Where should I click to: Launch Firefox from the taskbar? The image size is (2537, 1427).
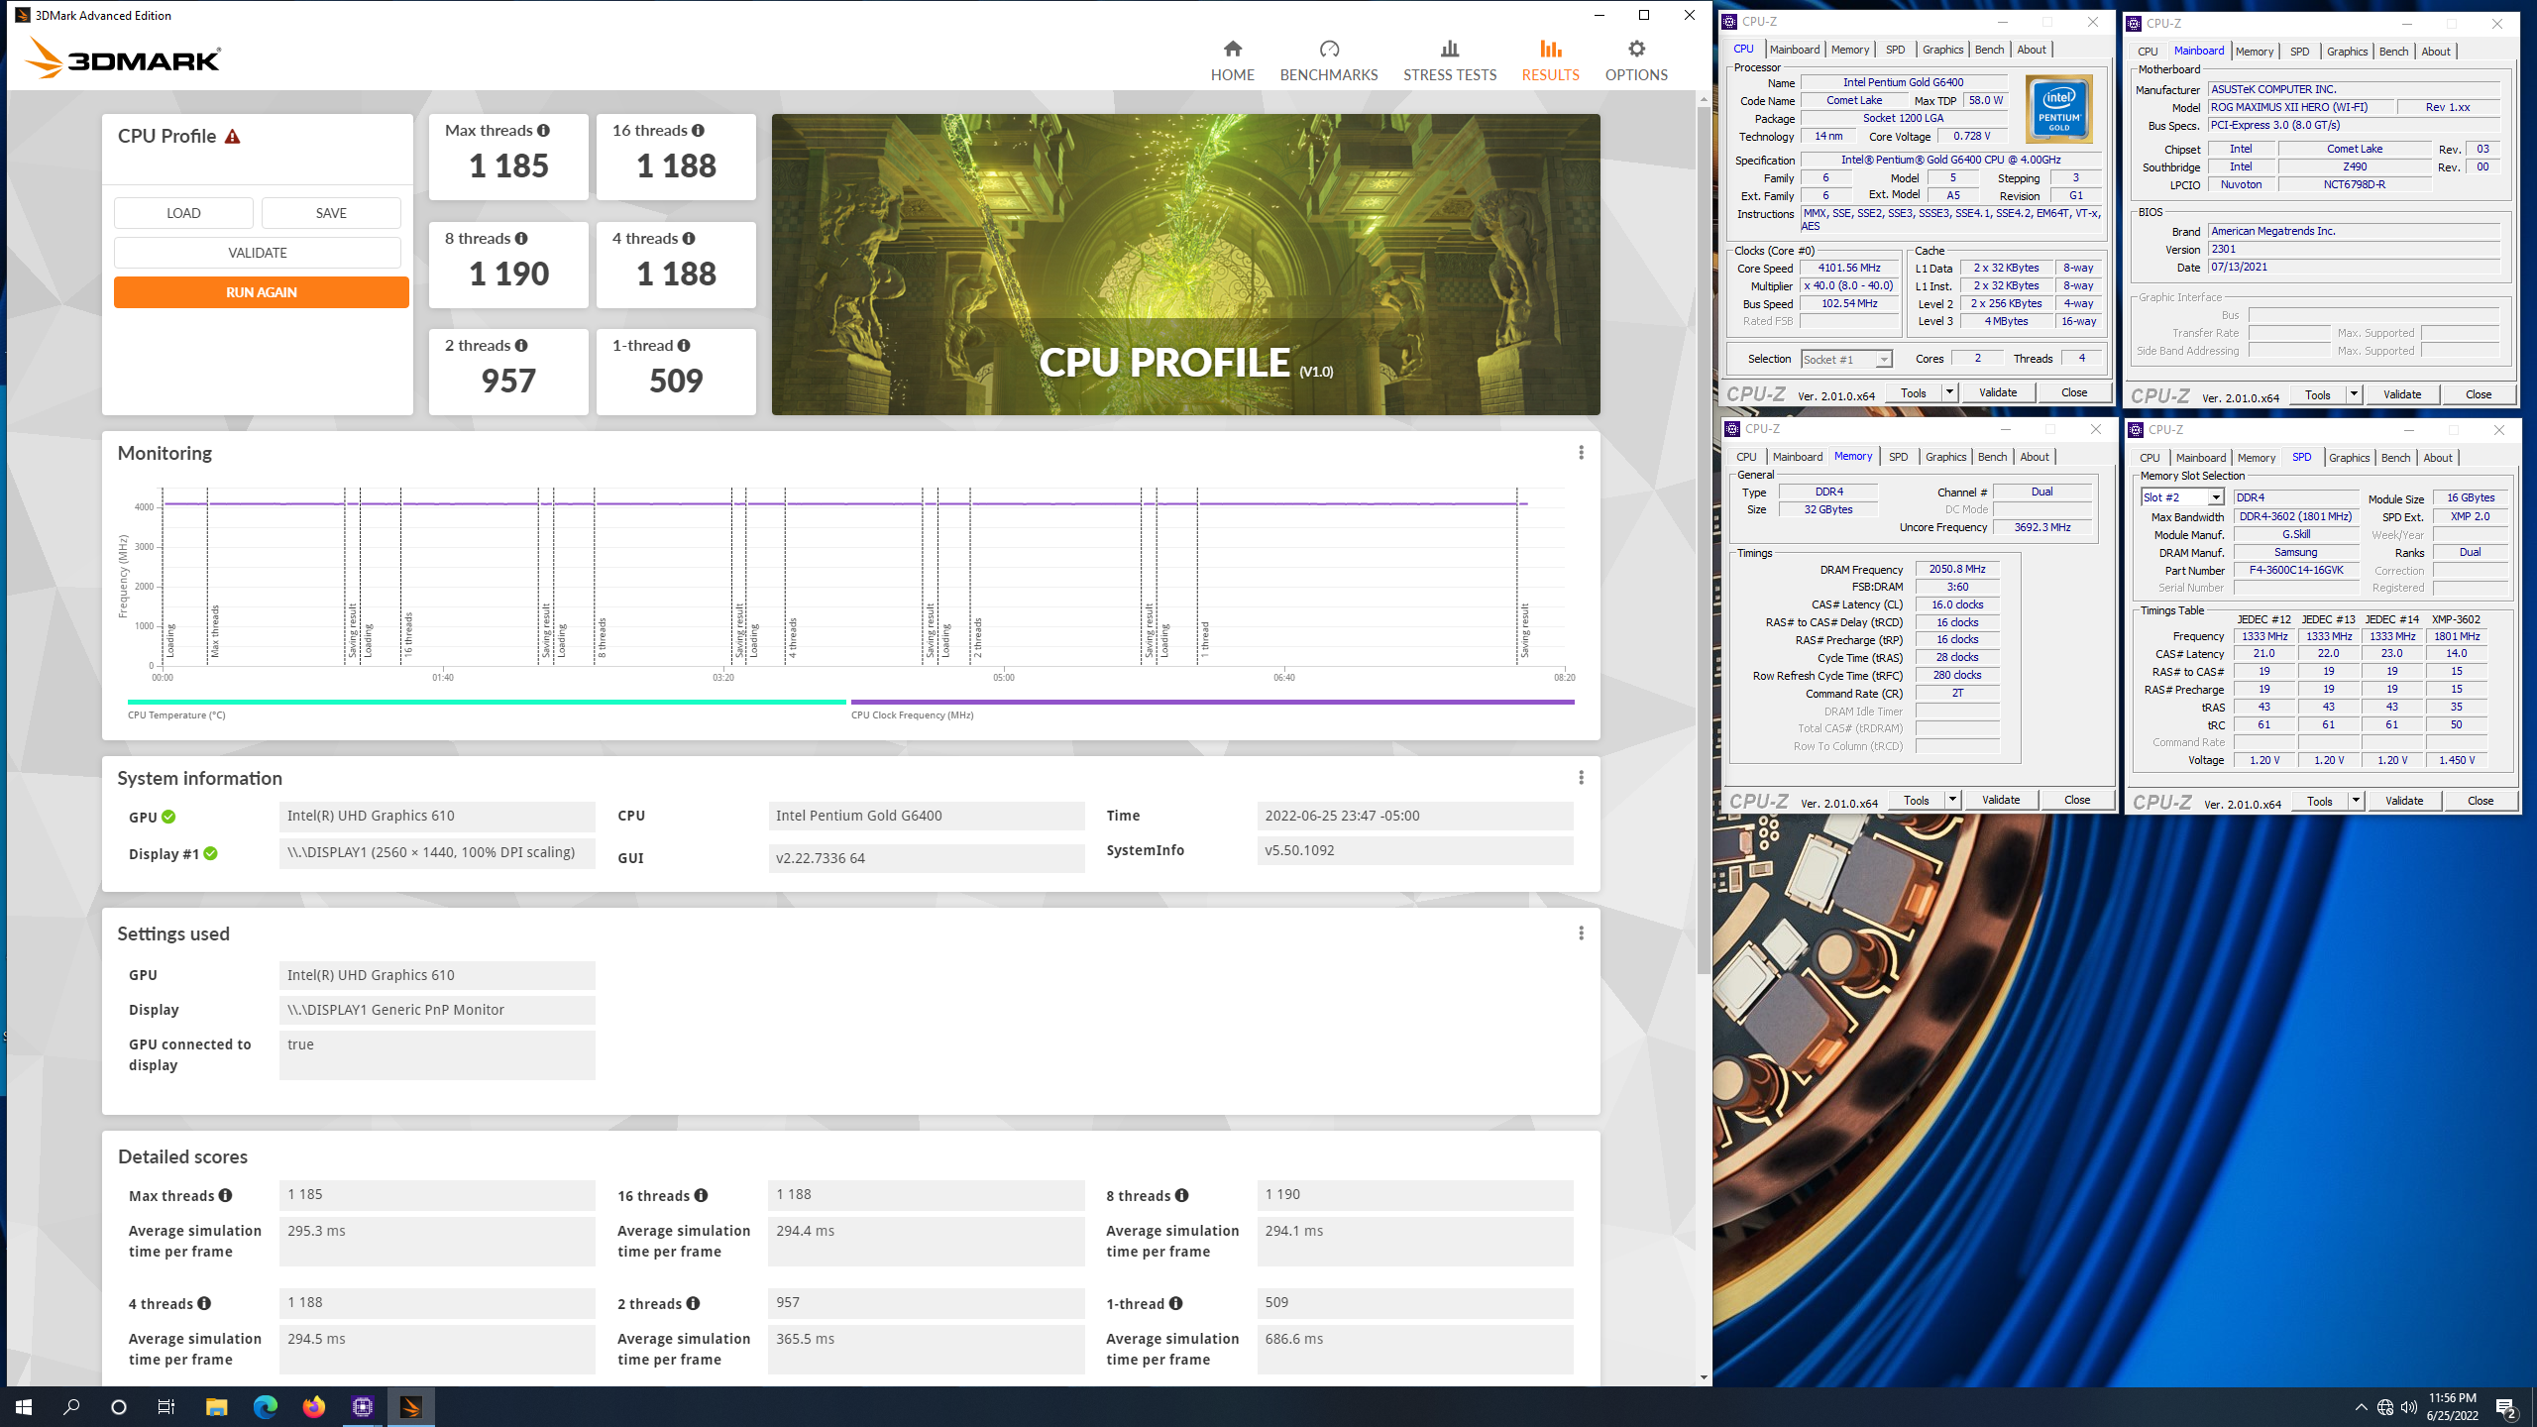[x=313, y=1407]
